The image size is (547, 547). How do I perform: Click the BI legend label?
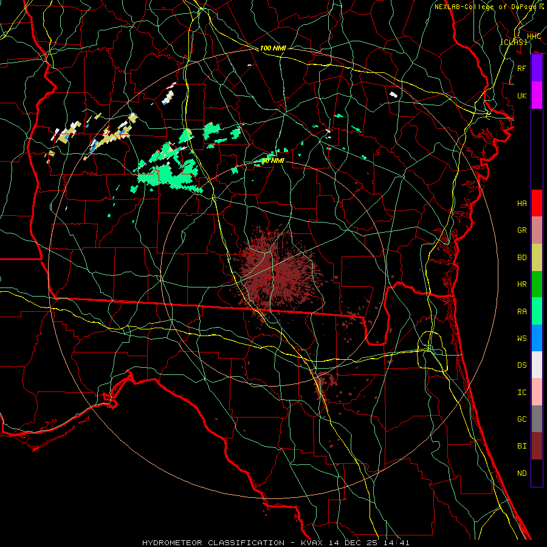coord(521,446)
